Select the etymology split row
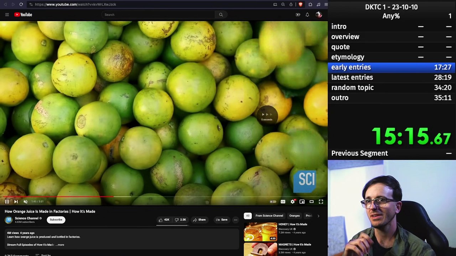Viewport: 456px width, 256px height. tap(392, 57)
